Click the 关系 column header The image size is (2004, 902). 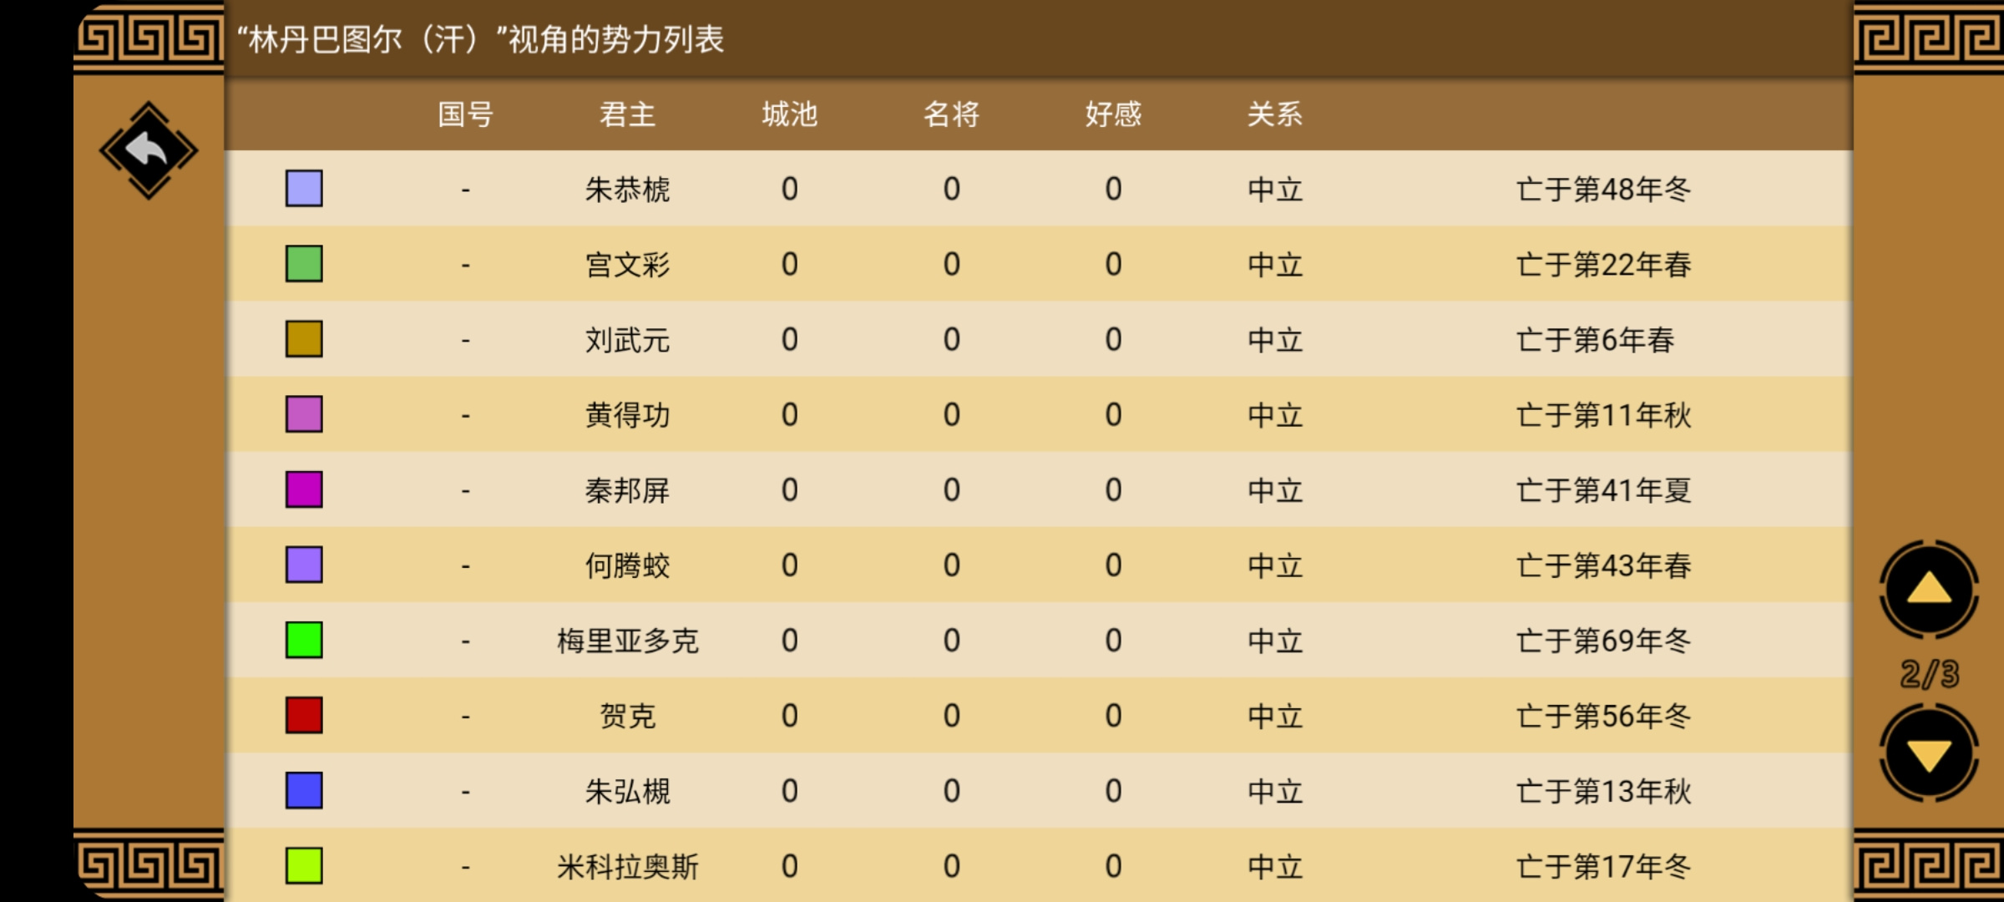click(1275, 114)
